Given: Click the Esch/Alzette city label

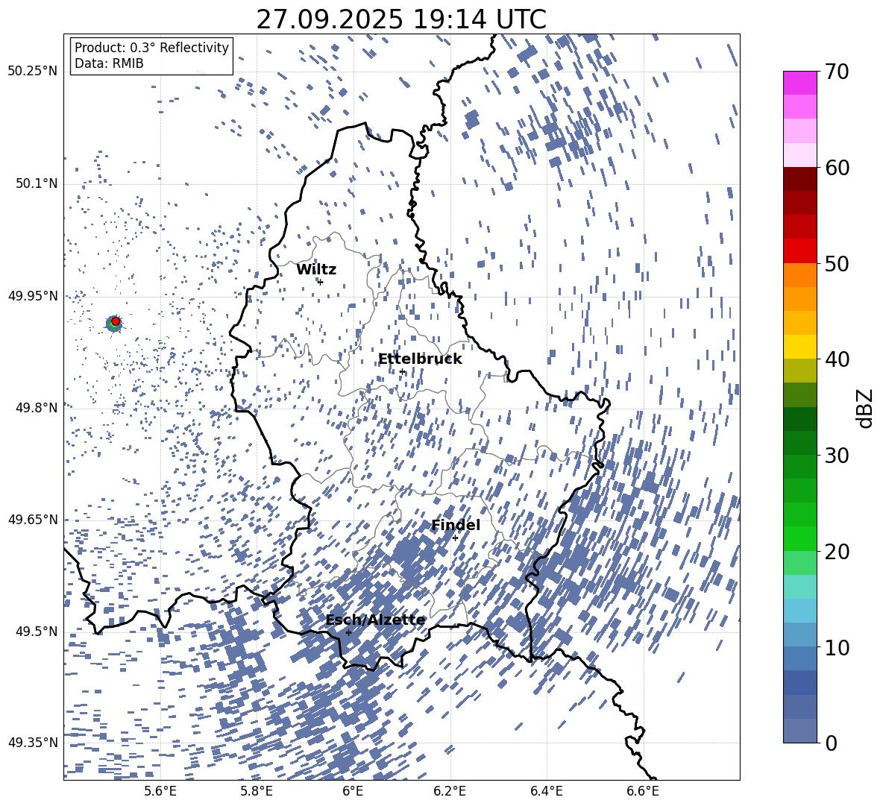Looking at the screenshot, I should pos(375,620).
